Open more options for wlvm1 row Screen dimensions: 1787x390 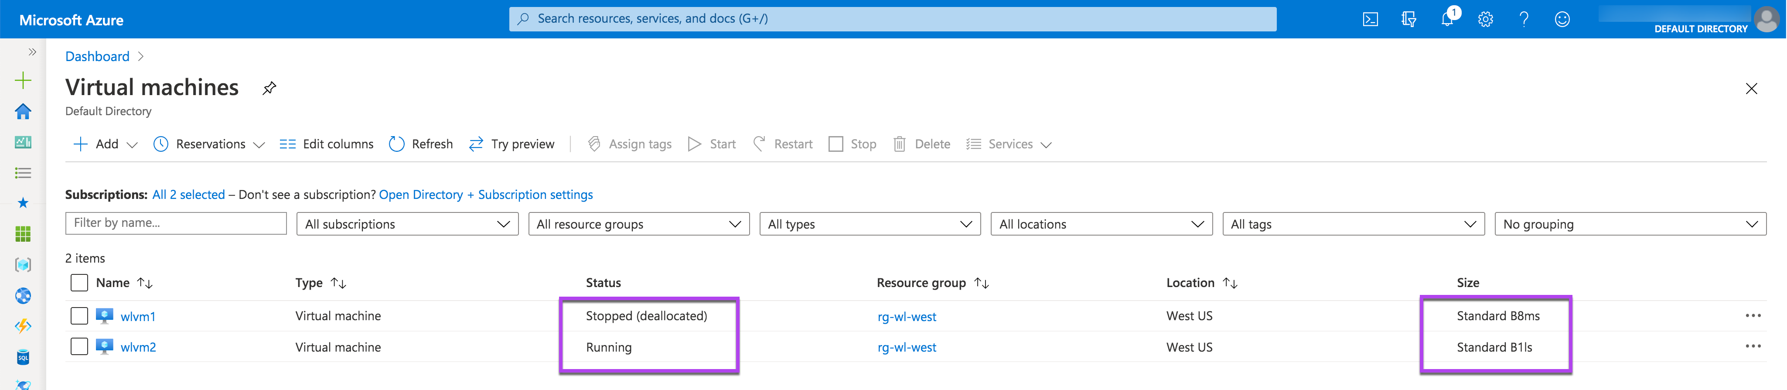pos(1753,316)
